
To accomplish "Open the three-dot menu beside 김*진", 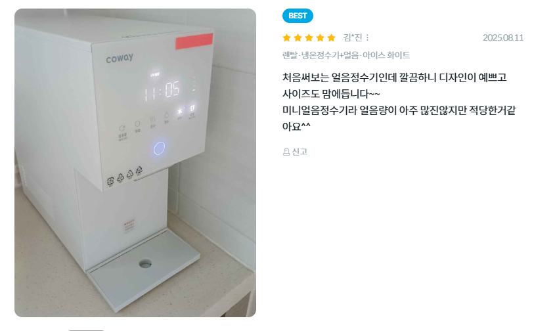I will (x=367, y=38).
